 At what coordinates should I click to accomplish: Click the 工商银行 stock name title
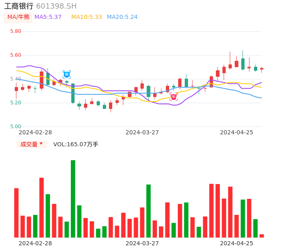(x=19, y=6)
